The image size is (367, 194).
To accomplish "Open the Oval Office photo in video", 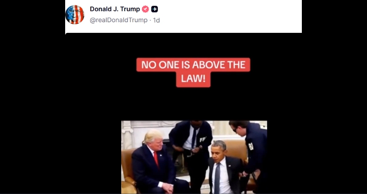I will (194, 157).
